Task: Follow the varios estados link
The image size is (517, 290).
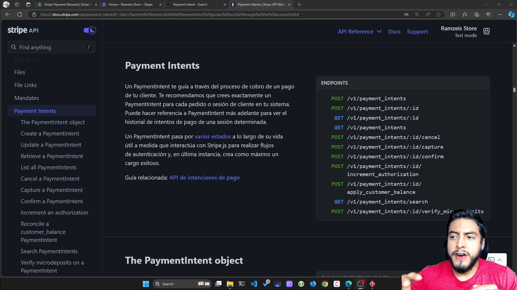Action: tap(213, 137)
